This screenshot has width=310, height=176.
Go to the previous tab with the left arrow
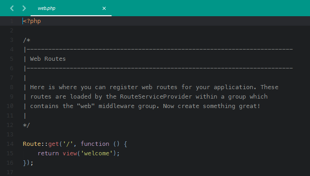tap(12, 8)
